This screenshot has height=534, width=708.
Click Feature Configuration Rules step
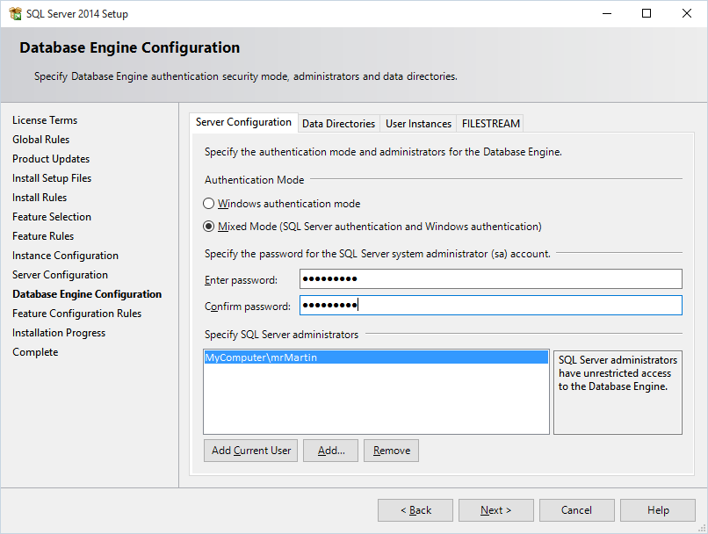pyautogui.click(x=76, y=314)
